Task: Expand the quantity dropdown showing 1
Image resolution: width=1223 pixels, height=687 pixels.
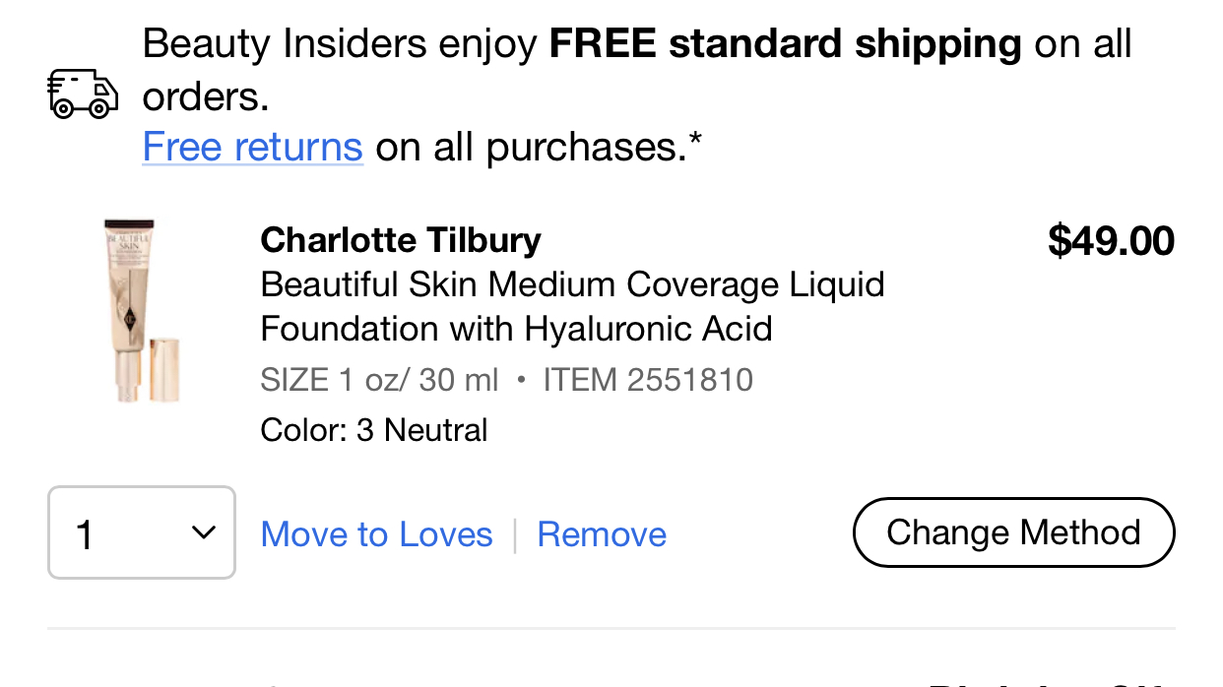Action: [142, 532]
